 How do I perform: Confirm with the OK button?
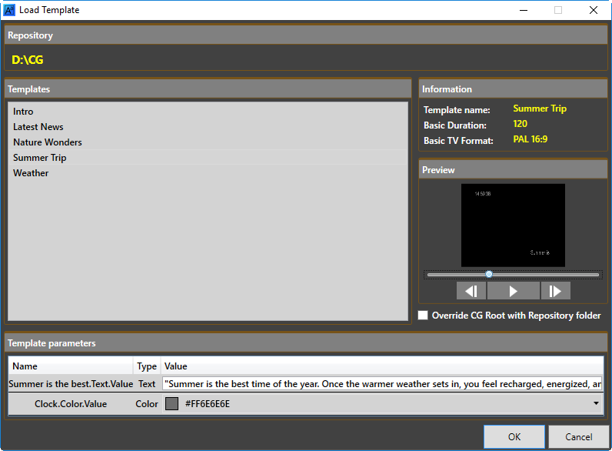[514, 436]
